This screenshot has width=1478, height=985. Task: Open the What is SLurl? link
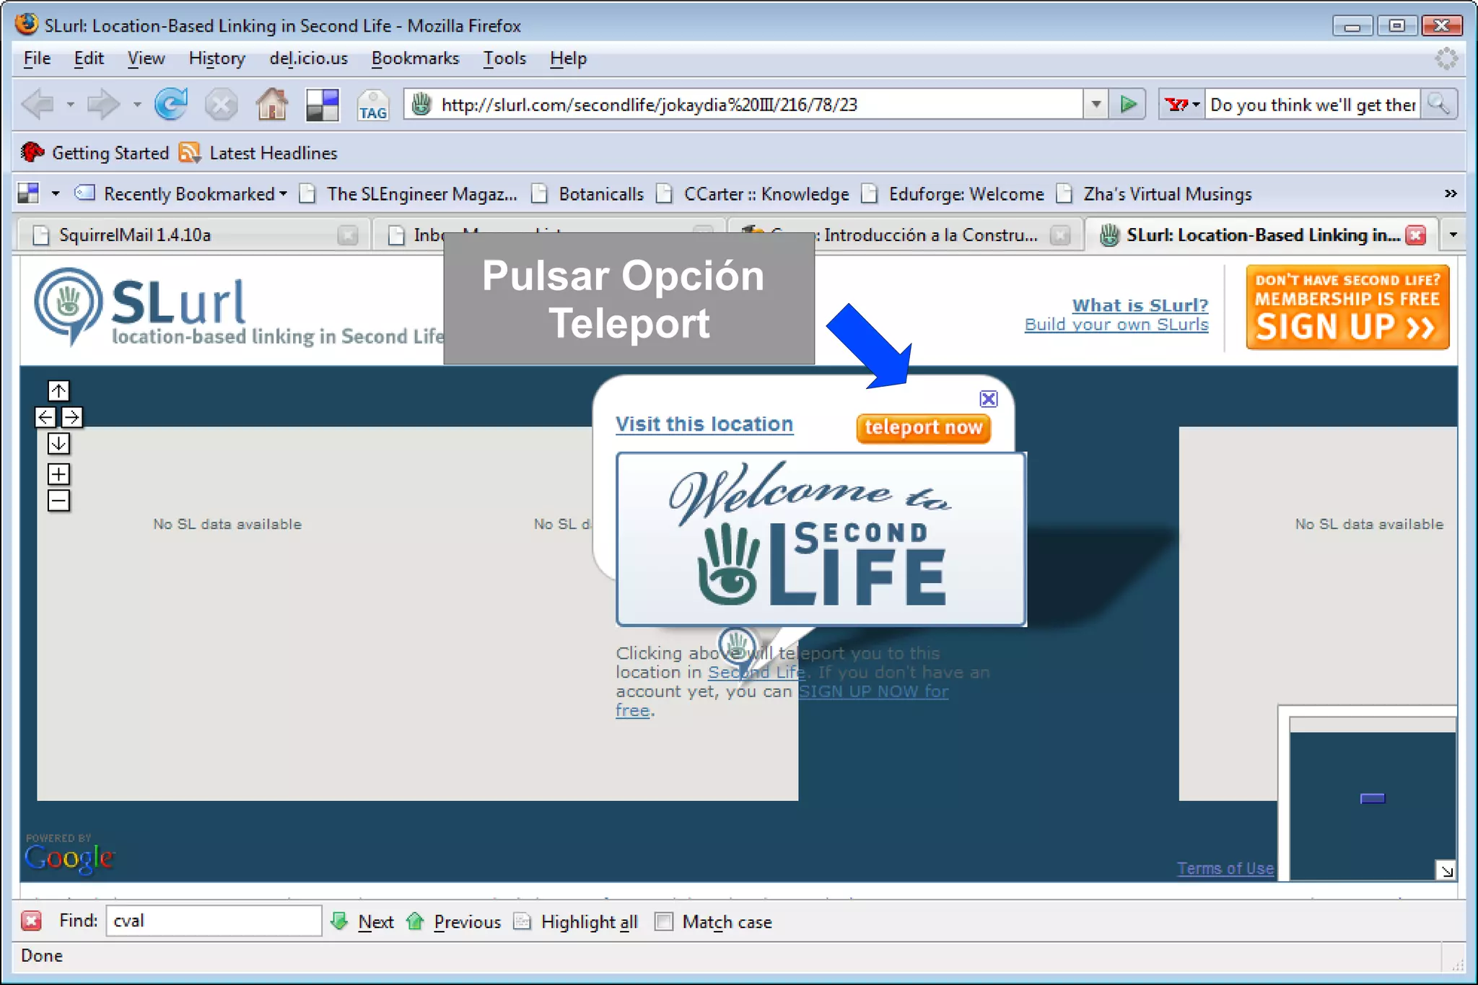(1140, 305)
